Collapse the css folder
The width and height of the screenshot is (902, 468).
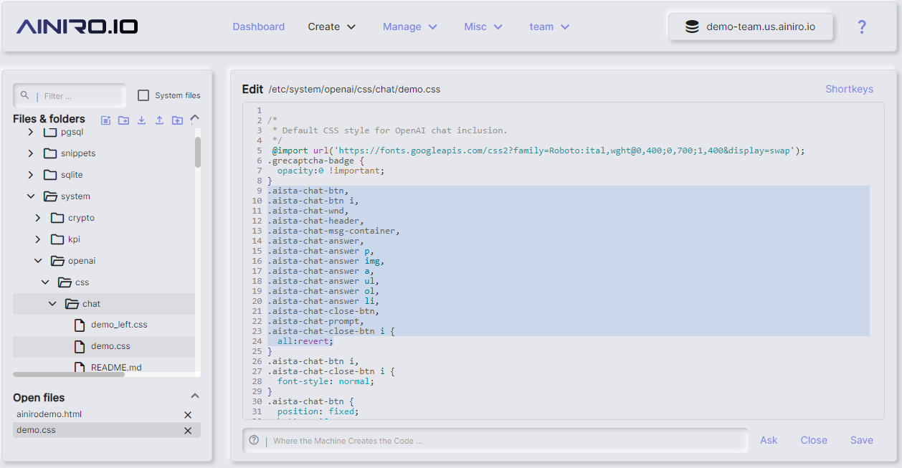click(x=45, y=282)
